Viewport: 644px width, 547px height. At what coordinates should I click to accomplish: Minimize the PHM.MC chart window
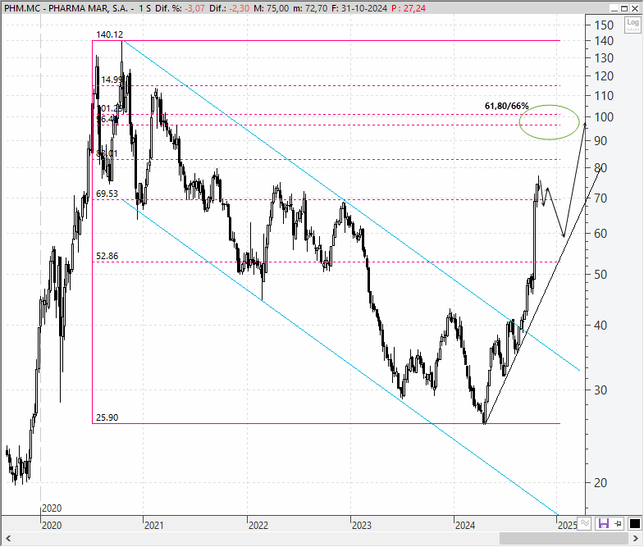pyautogui.click(x=614, y=8)
